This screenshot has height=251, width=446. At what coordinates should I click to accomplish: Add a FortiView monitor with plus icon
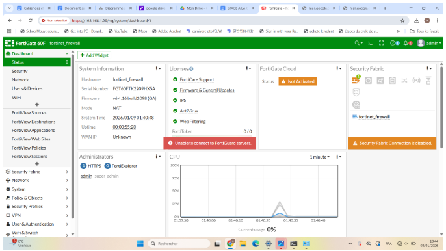(37, 164)
